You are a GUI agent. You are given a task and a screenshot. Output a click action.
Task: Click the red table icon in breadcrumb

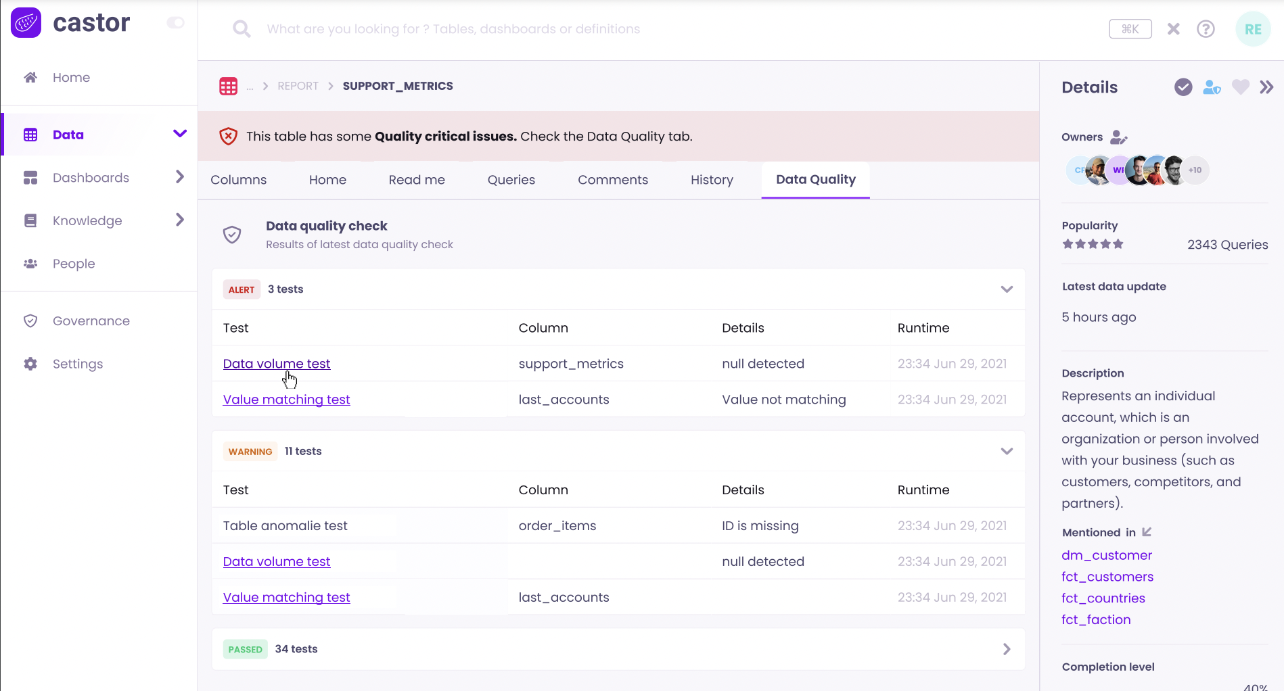click(229, 87)
